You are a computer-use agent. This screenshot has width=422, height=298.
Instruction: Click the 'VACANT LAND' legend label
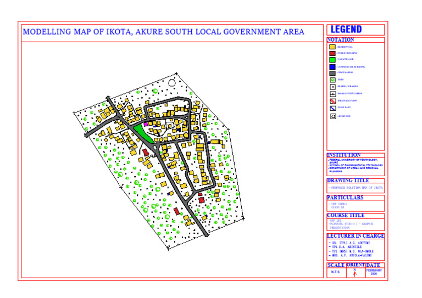click(345, 59)
